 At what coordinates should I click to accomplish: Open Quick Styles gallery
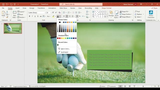116,14
